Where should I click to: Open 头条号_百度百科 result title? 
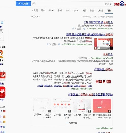[104, 70]
